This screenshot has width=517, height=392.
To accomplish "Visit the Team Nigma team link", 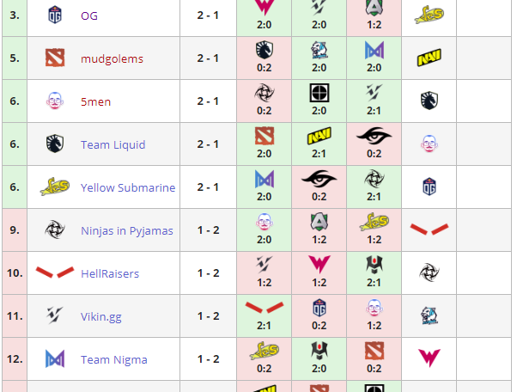I will tap(113, 359).
